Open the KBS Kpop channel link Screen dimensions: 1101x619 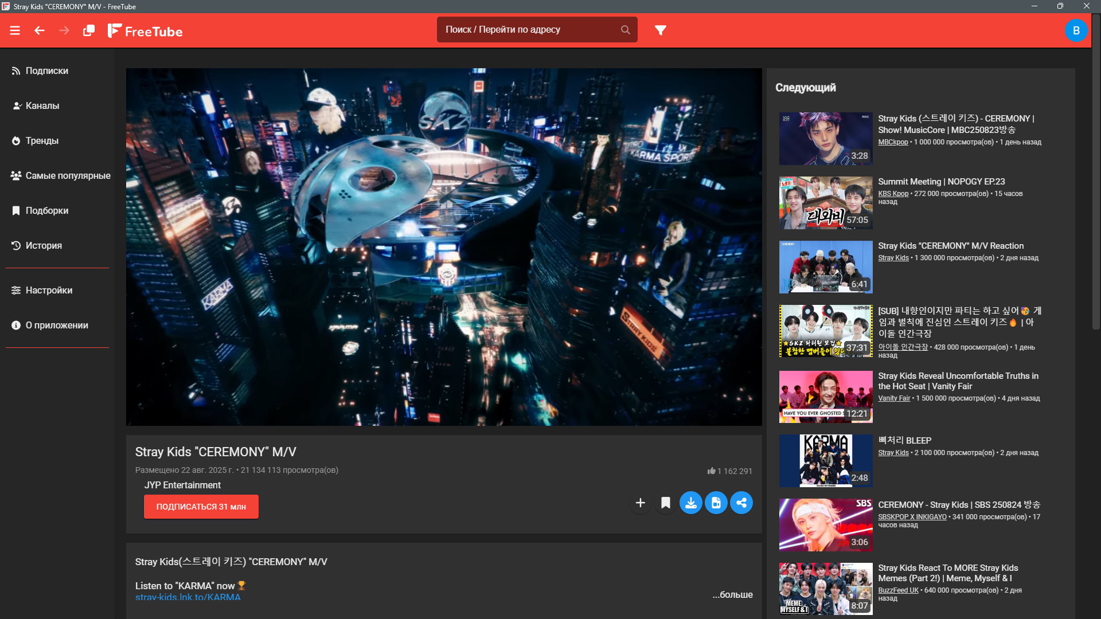(893, 194)
